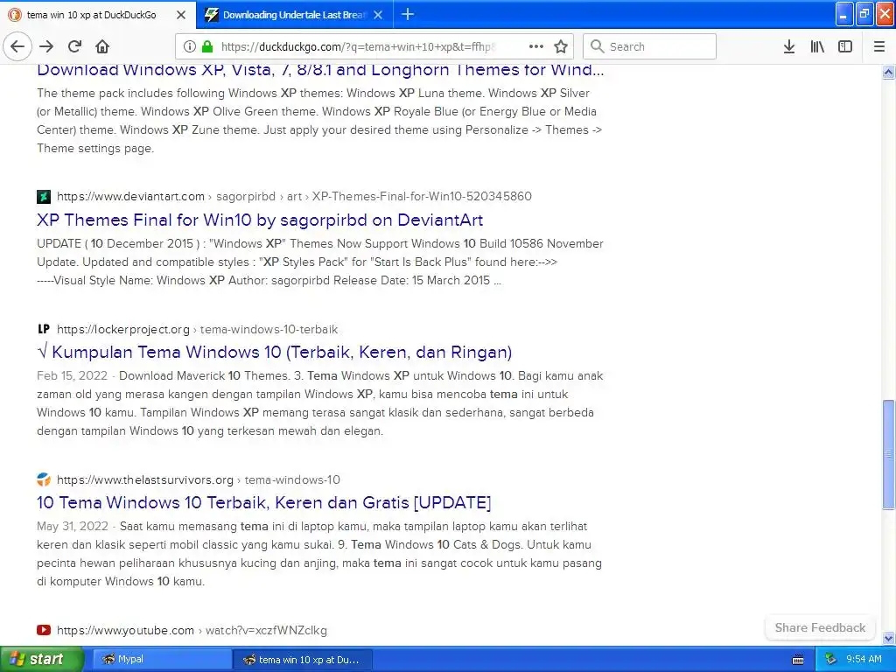This screenshot has height=672, width=896.
Task: Click the text 'Feb 15, 2022' date
Action: tap(72, 376)
